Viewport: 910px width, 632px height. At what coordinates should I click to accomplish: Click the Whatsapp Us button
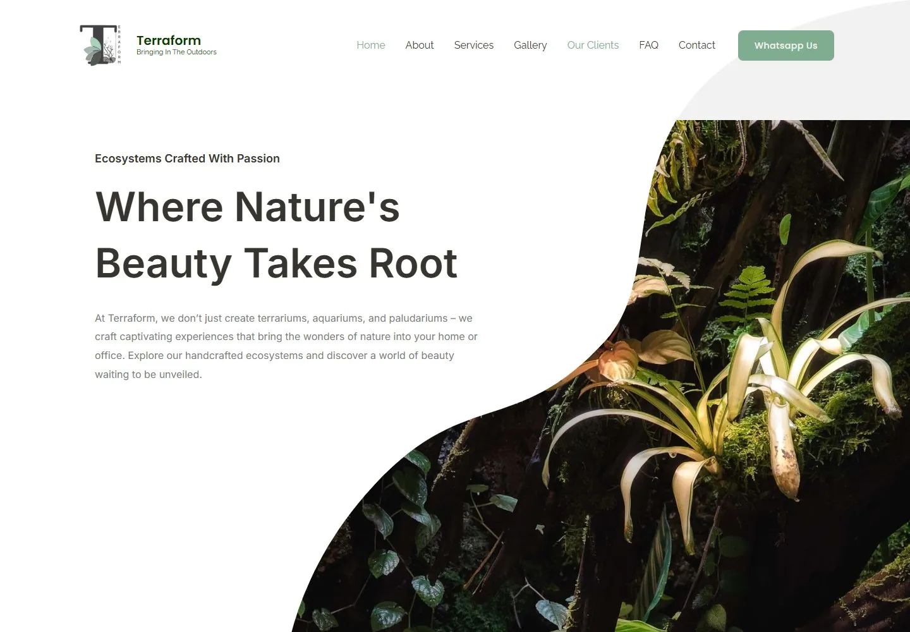pos(786,46)
